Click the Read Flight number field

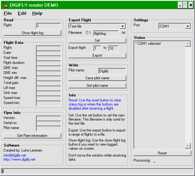[48, 26]
